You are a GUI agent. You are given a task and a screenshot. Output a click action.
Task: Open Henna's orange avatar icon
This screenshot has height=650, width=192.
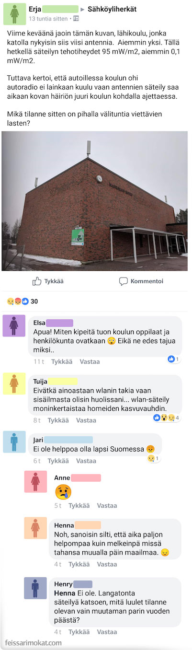click(x=35, y=528)
